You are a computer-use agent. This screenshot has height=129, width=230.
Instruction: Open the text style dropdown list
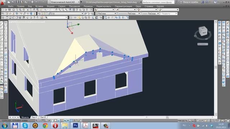tap(106, 10)
